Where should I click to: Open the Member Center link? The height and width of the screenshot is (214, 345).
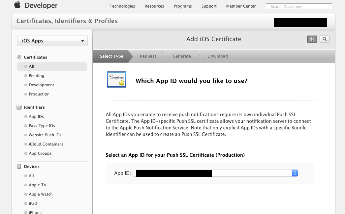point(241,6)
